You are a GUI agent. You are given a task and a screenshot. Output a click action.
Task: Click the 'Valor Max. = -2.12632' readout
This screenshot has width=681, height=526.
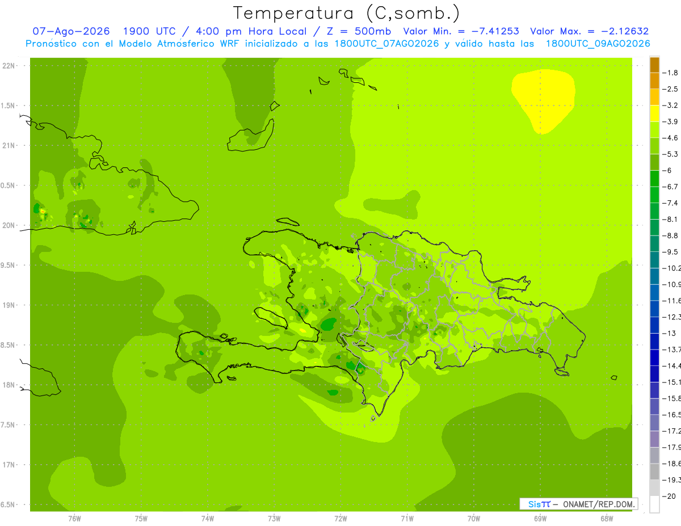(x=589, y=31)
